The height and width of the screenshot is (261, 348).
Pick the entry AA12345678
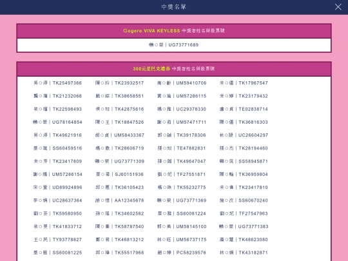(x=120, y=200)
